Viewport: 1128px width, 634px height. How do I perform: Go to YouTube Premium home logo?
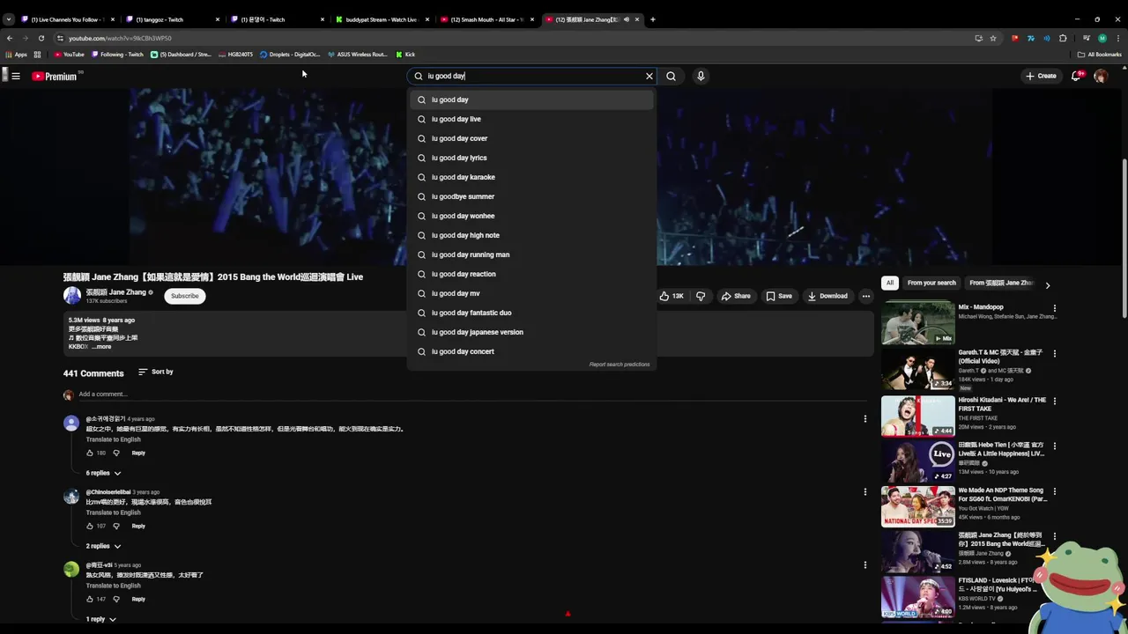(x=55, y=77)
